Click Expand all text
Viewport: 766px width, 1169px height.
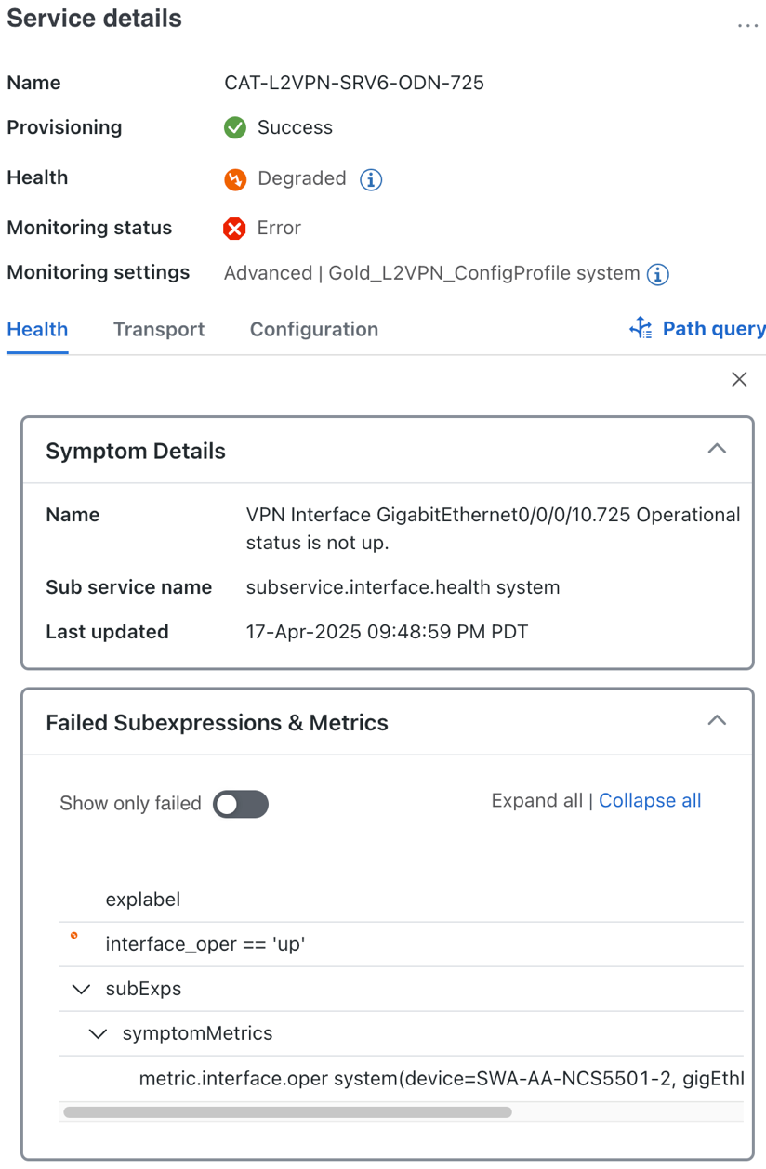[537, 801]
